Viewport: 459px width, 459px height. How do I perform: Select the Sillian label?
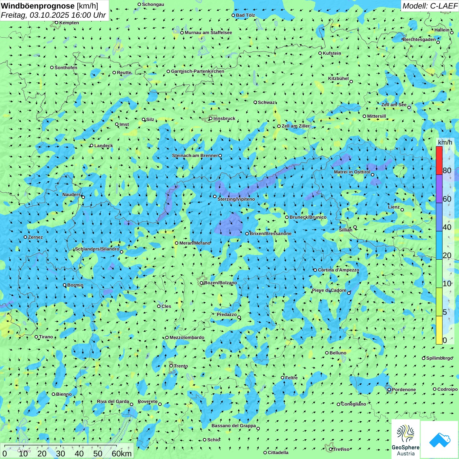pos(346,230)
